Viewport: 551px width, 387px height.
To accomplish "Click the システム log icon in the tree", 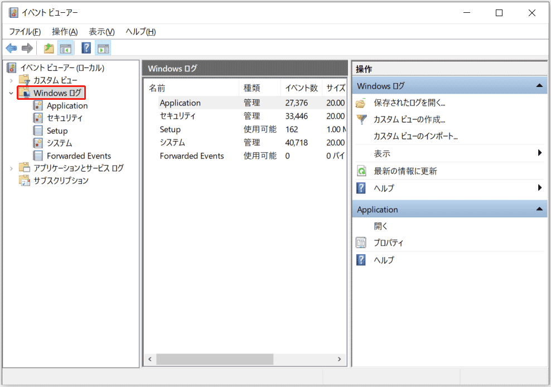I will click(x=38, y=143).
